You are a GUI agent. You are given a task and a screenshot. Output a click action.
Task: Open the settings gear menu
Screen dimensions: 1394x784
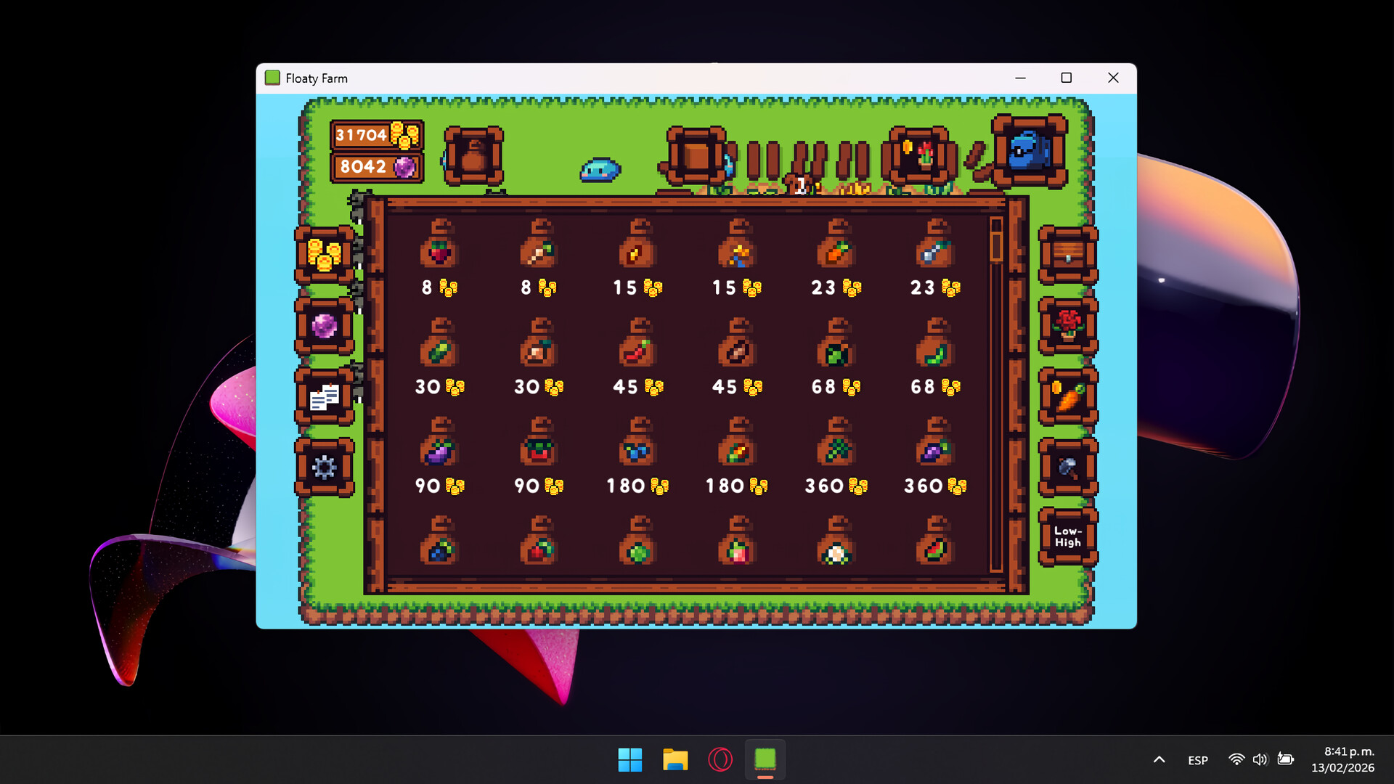(325, 468)
